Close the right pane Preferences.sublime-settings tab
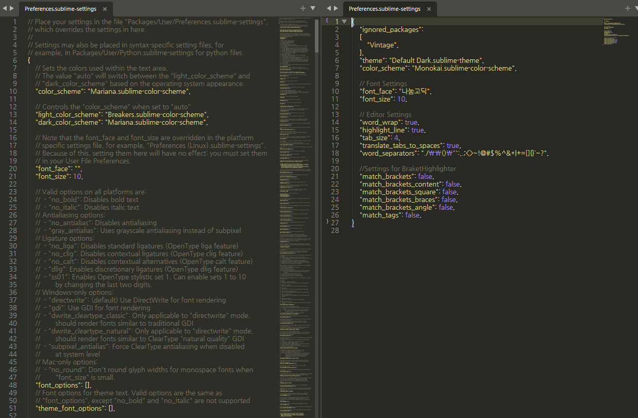The width and height of the screenshot is (638, 418). [x=429, y=9]
